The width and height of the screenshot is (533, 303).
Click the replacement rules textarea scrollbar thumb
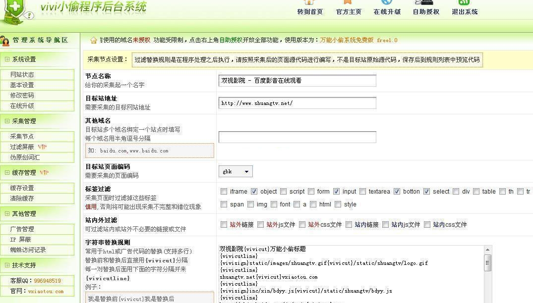(488, 262)
